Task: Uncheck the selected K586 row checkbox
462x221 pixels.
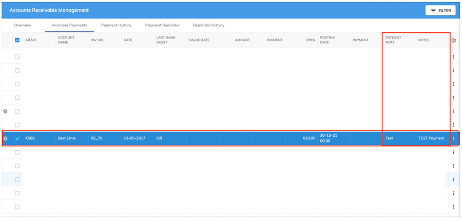Action: pyautogui.click(x=17, y=138)
